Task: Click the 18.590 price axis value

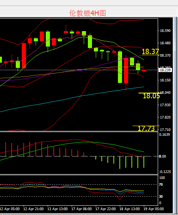Action: point(165,30)
